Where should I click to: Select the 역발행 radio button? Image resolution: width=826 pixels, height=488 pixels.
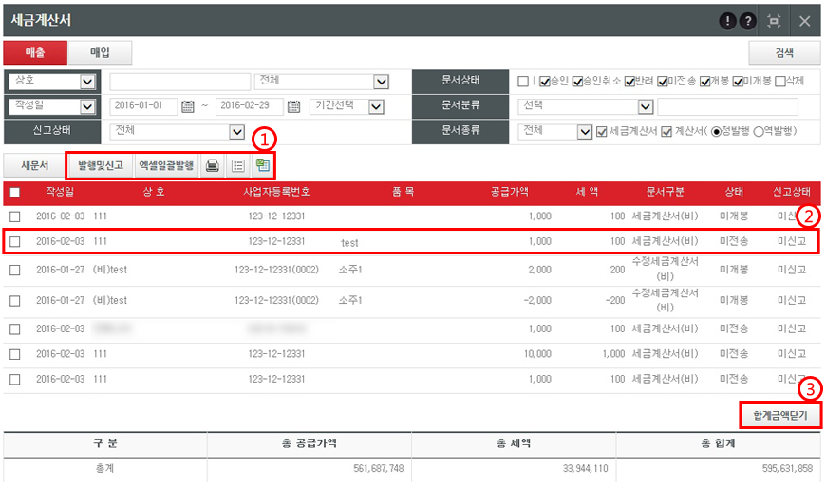tap(758, 132)
